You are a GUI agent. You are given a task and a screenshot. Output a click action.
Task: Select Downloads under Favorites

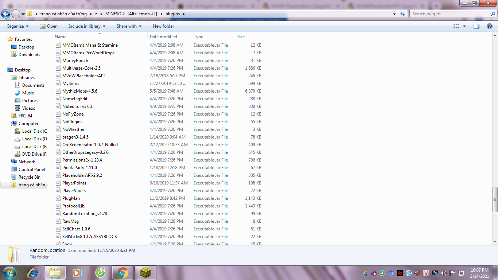click(x=30, y=55)
